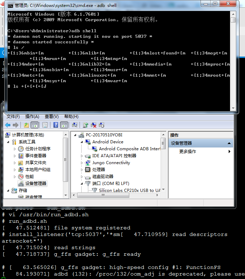Expand the Jungo Connectivity node

click(82, 163)
